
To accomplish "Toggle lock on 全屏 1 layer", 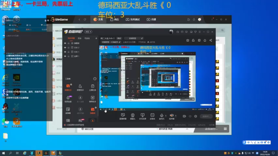I will (68, 56).
